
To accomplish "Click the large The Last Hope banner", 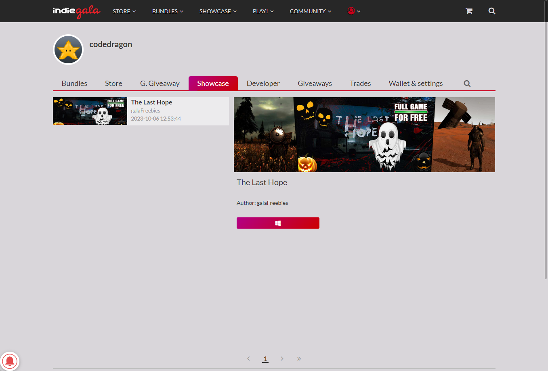I will click(x=364, y=135).
